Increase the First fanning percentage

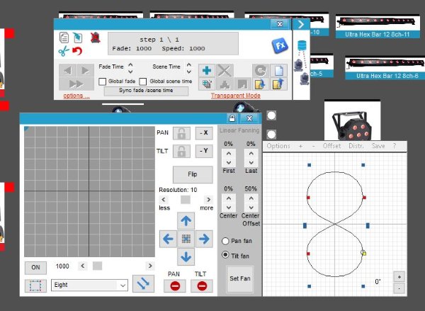[228, 152]
